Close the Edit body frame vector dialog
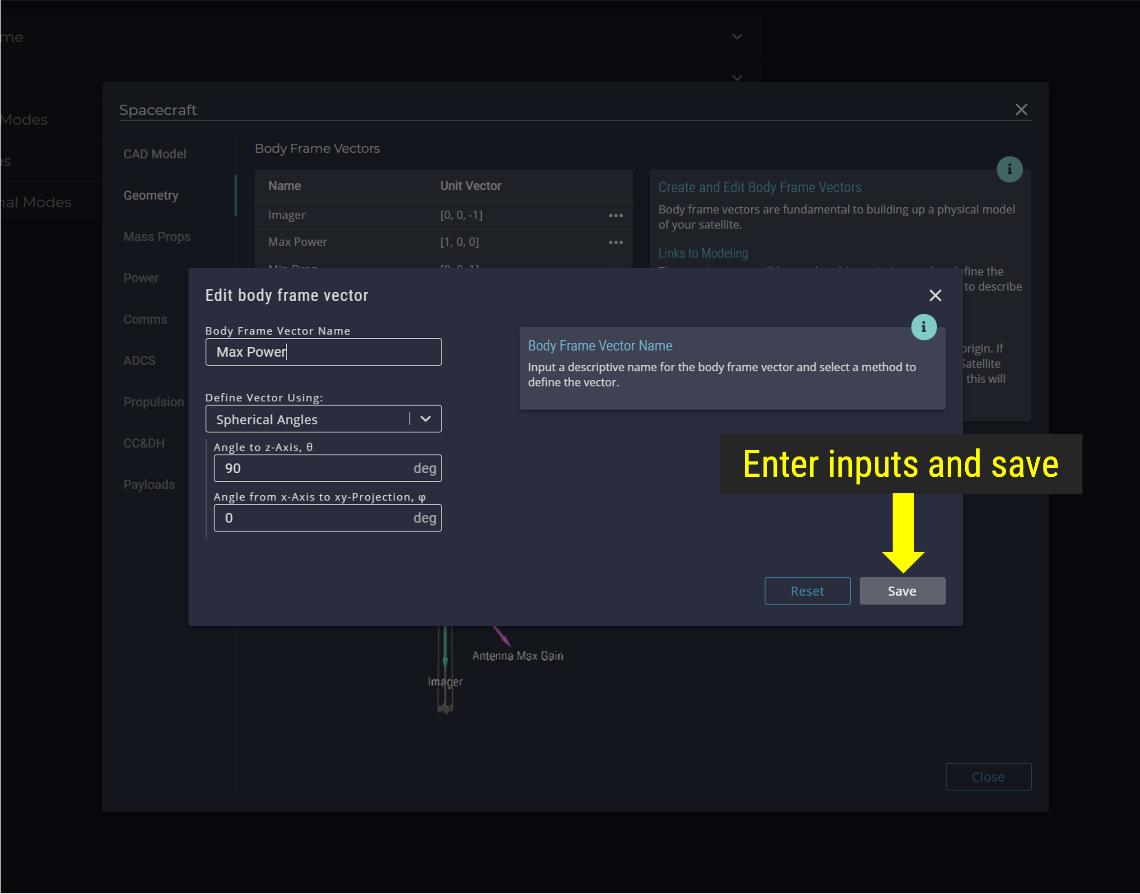1140x894 pixels. click(x=935, y=295)
